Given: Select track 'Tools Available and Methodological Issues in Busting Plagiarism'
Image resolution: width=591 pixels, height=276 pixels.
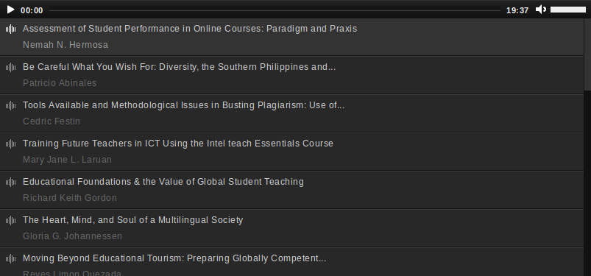Looking at the screenshot, I should pos(291,113).
